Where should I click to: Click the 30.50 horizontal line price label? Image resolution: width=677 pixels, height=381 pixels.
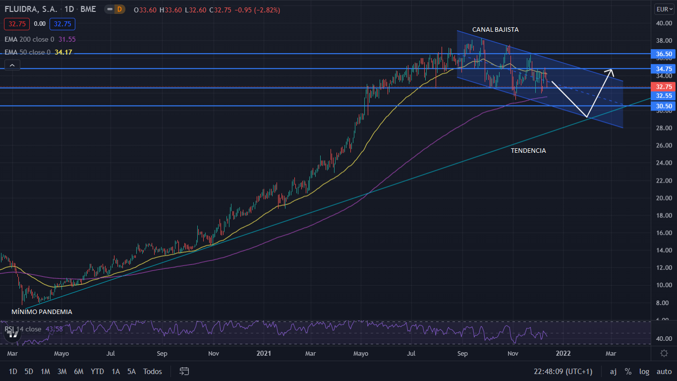(664, 106)
